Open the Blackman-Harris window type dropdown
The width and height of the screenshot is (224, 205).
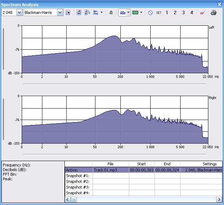pyautogui.click(x=60, y=12)
